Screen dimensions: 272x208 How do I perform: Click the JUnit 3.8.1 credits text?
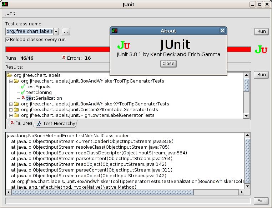(168, 54)
